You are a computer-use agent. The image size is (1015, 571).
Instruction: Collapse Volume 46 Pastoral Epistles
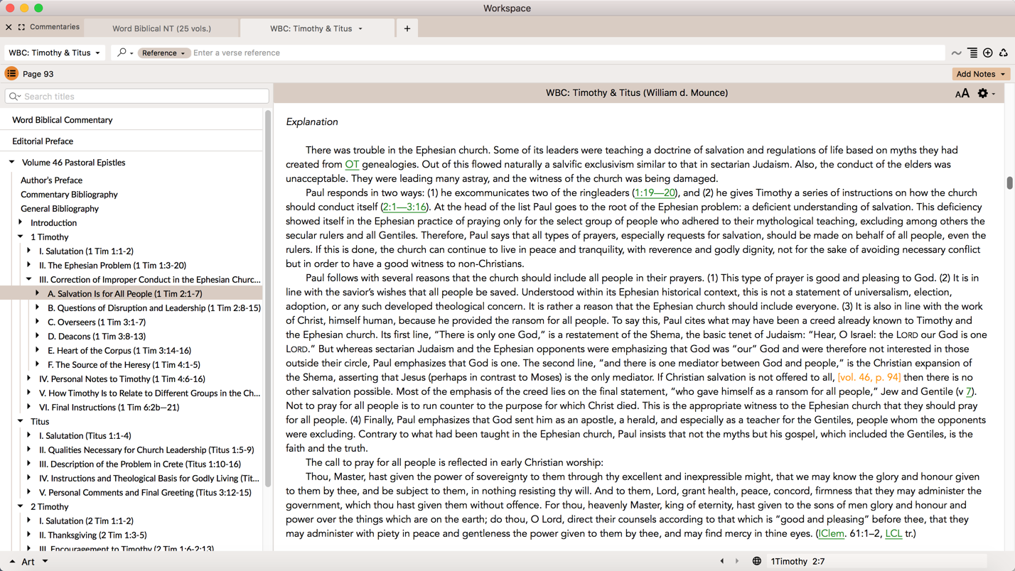12,162
